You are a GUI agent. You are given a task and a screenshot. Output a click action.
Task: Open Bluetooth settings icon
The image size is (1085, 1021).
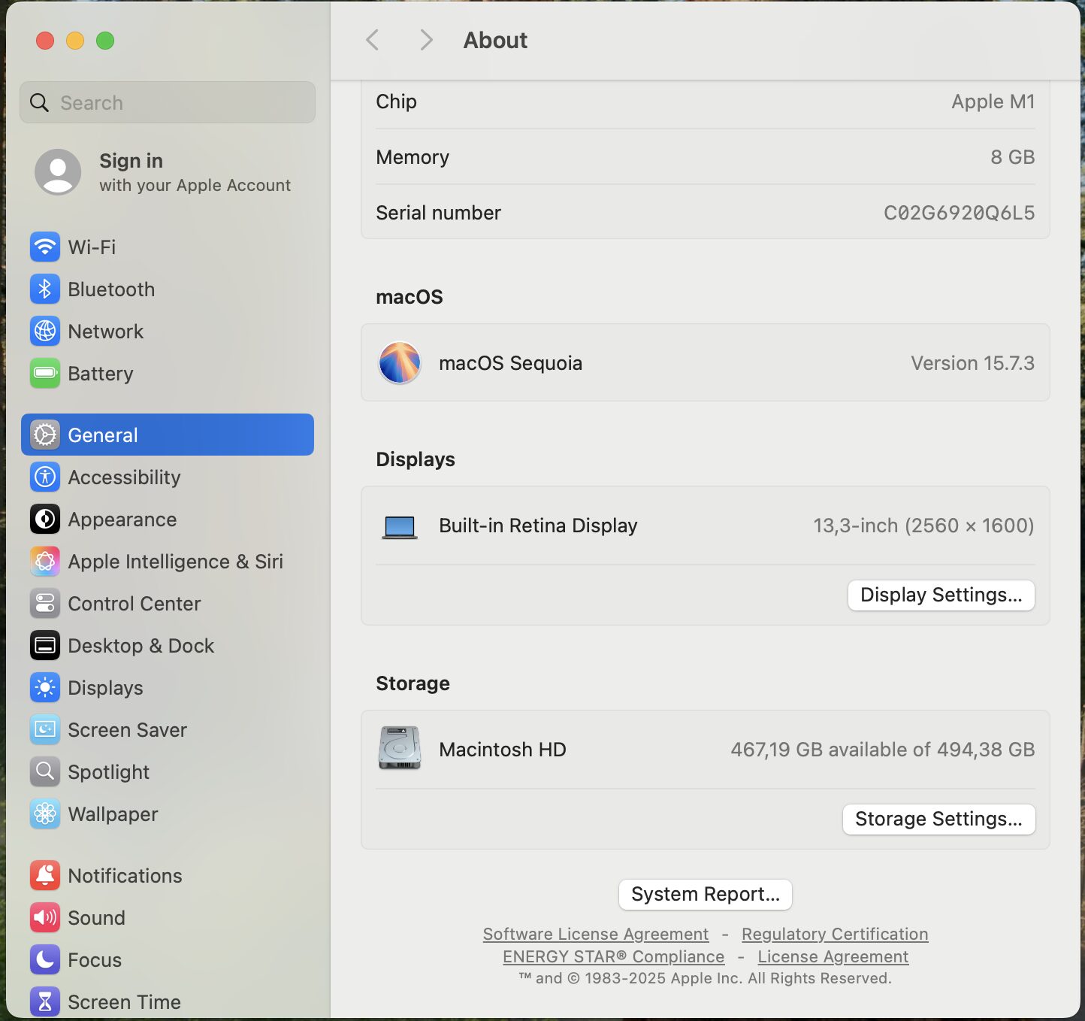tap(45, 289)
